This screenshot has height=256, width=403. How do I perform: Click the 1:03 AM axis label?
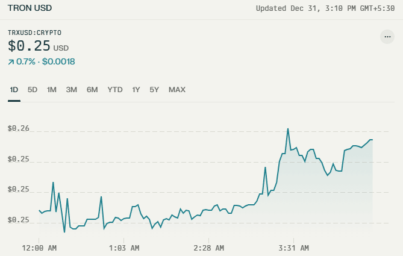124,248
